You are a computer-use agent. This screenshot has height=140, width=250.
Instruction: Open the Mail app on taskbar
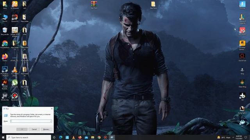tap(86, 137)
